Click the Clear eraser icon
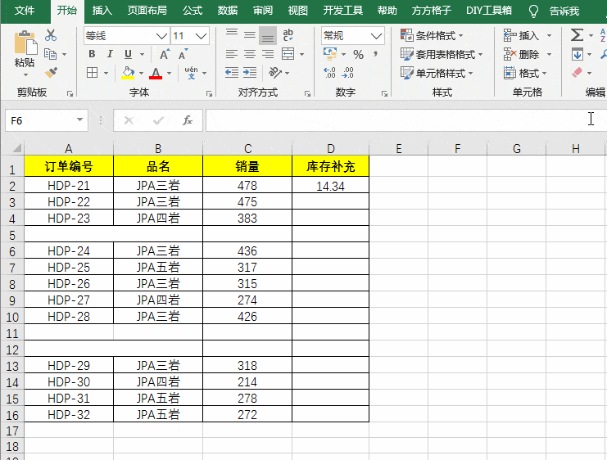 click(577, 72)
